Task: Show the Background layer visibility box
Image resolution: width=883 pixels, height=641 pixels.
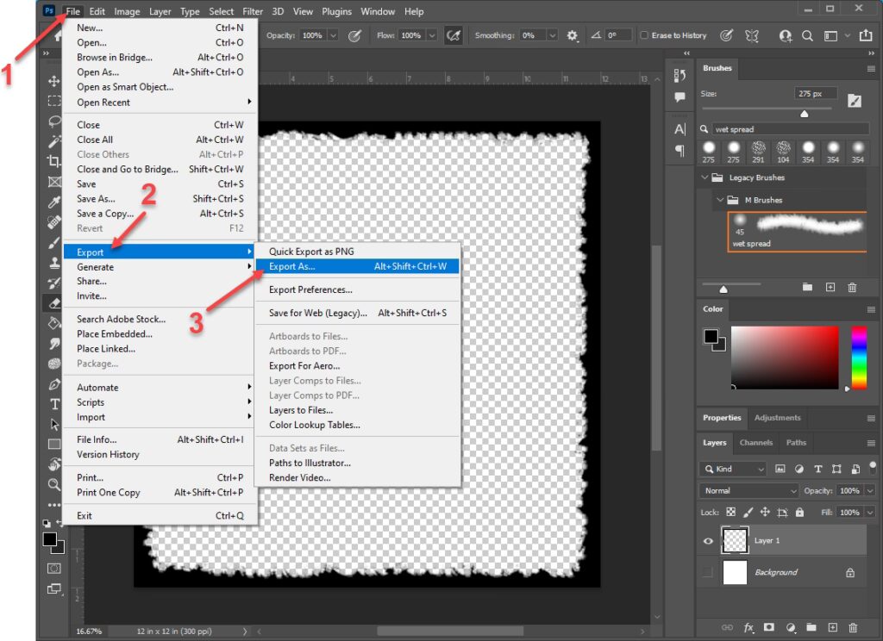Action: point(708,572)
